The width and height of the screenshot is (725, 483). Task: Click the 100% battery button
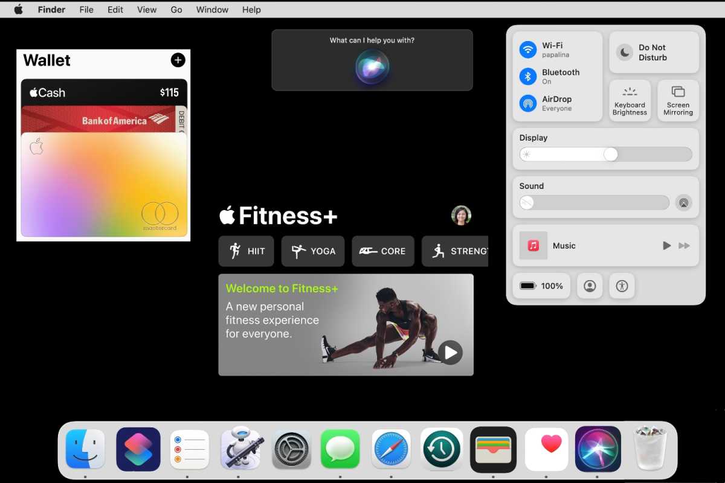[x=541, y=286]
